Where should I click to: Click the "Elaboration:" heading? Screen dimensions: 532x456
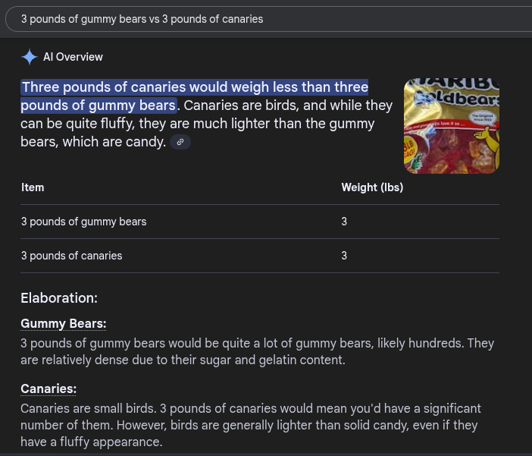pos(59,298)
